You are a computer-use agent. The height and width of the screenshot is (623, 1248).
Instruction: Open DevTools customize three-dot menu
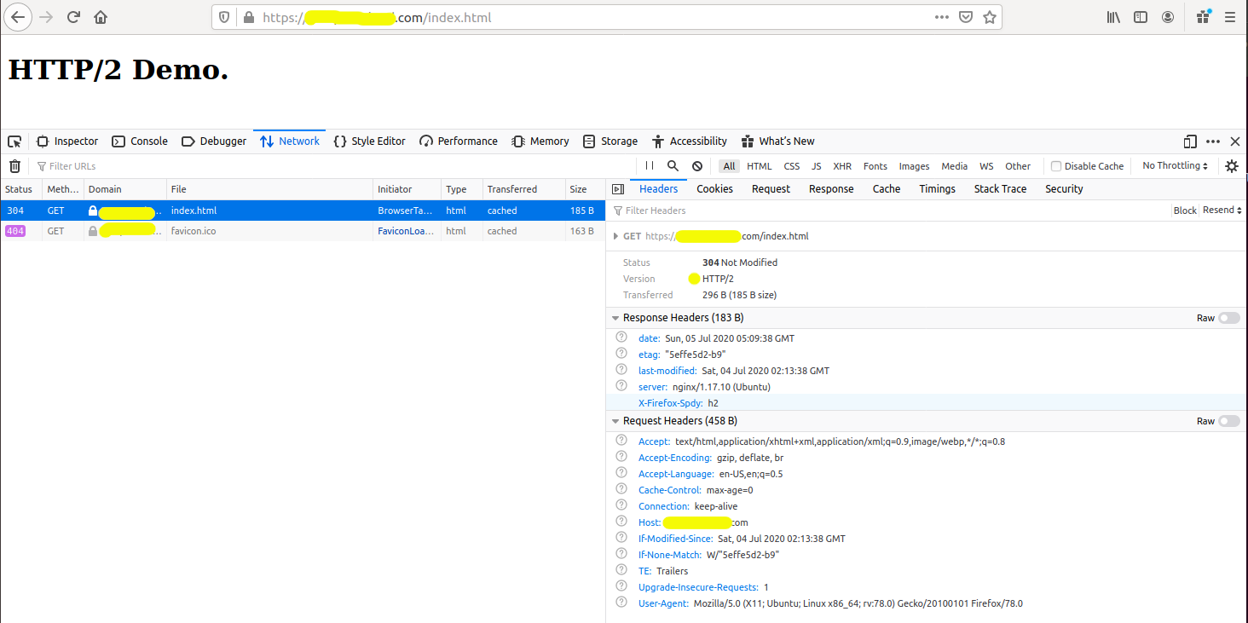click(x=1213, y=141)
